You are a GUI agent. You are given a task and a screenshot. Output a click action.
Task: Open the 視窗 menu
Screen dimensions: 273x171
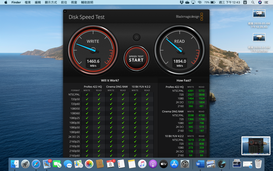pos(74,2)
